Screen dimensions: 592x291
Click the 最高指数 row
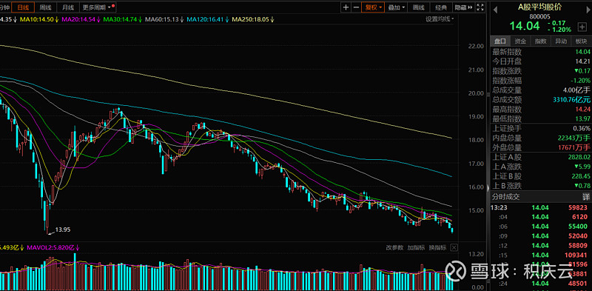pyautogui.click(x=541, y=110)
